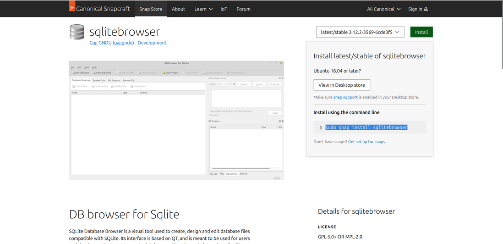The width and height of the screenshot is (503, 244).
Task: Open the Get set up for snaps link
Action: pos(367,142)
